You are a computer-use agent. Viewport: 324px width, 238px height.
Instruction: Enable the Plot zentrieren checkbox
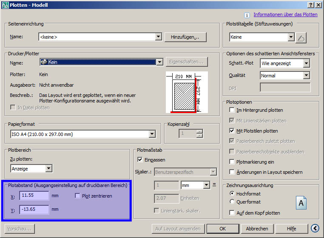click(x=77, y=195)
